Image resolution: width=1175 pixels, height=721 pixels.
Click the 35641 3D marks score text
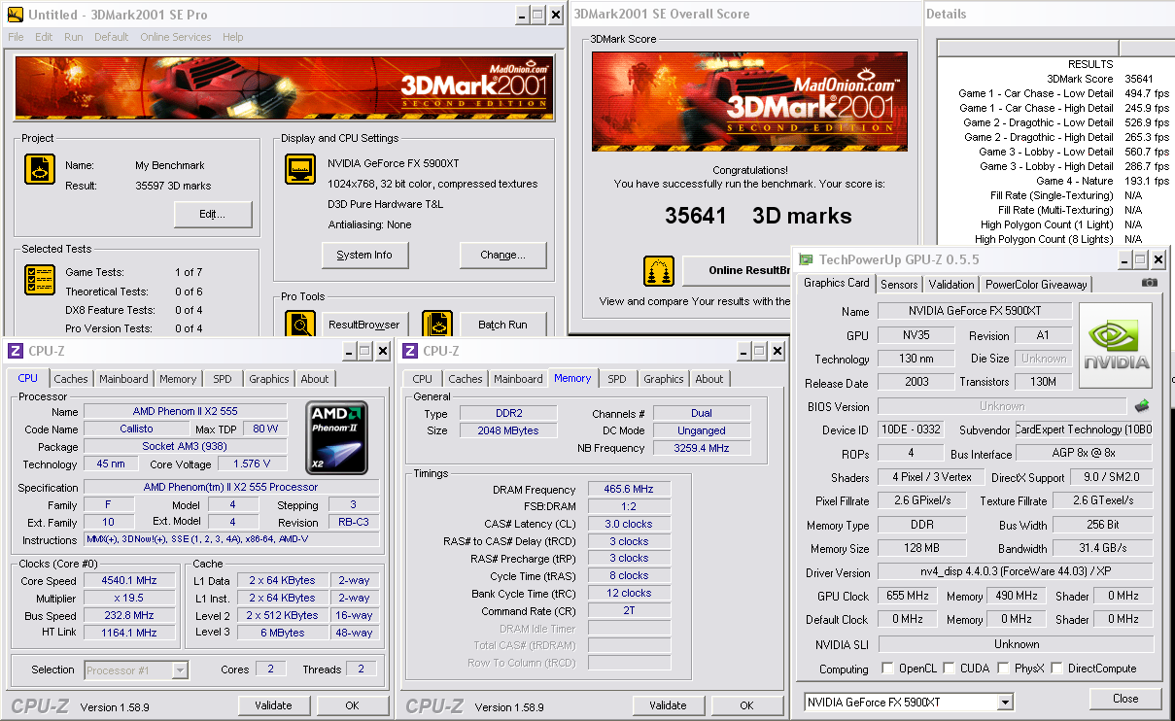[758, 216]
